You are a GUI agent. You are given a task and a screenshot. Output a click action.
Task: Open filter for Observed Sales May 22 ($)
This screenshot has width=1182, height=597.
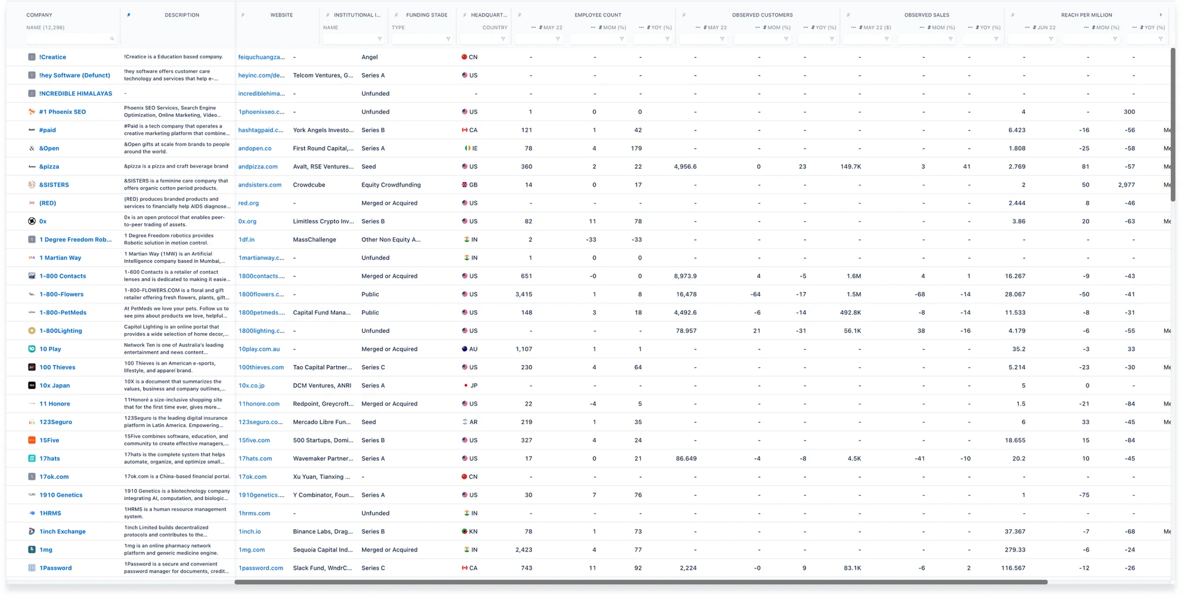point(886,39)
